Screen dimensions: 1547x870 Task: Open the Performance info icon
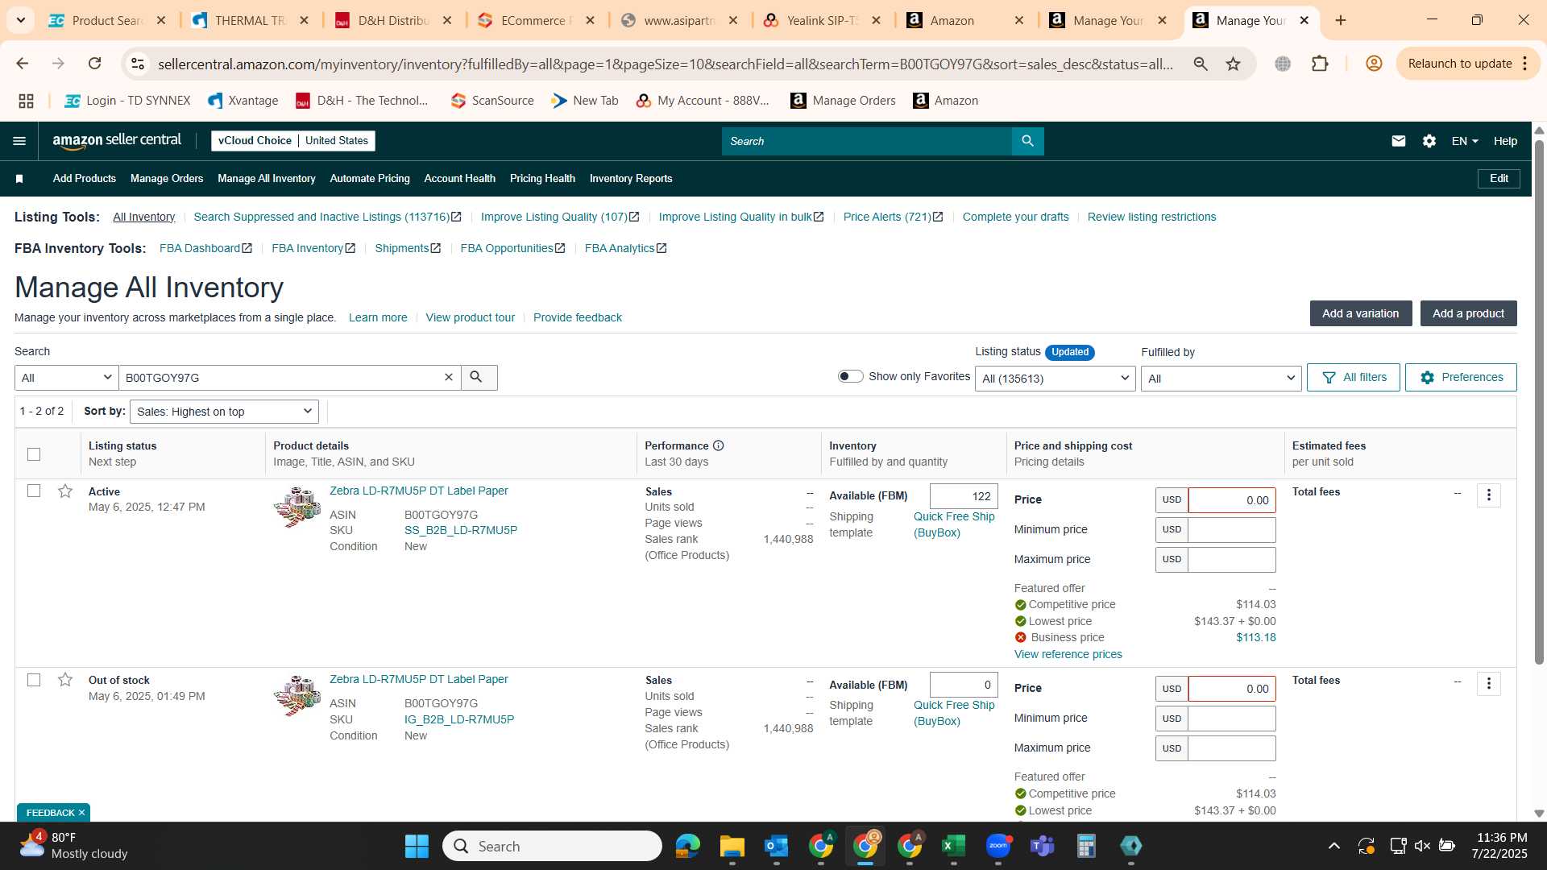(x=718, y=445)
